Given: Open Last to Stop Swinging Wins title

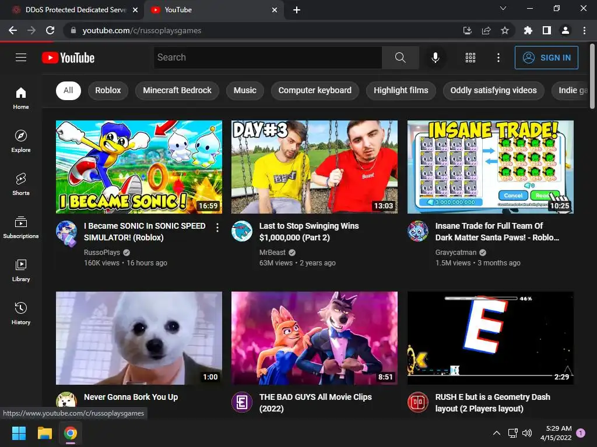Looking at the screenshot, I should pos(309,232).
